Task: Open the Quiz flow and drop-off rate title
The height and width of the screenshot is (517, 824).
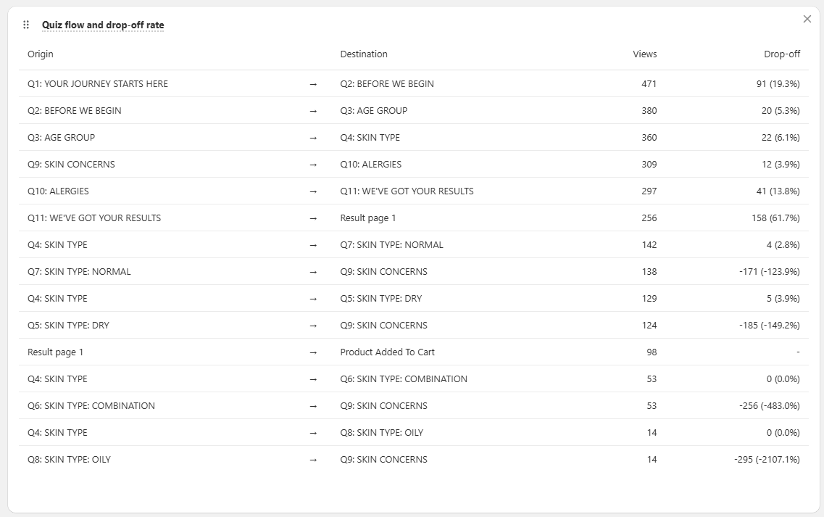Action: [x=104, y=24]
